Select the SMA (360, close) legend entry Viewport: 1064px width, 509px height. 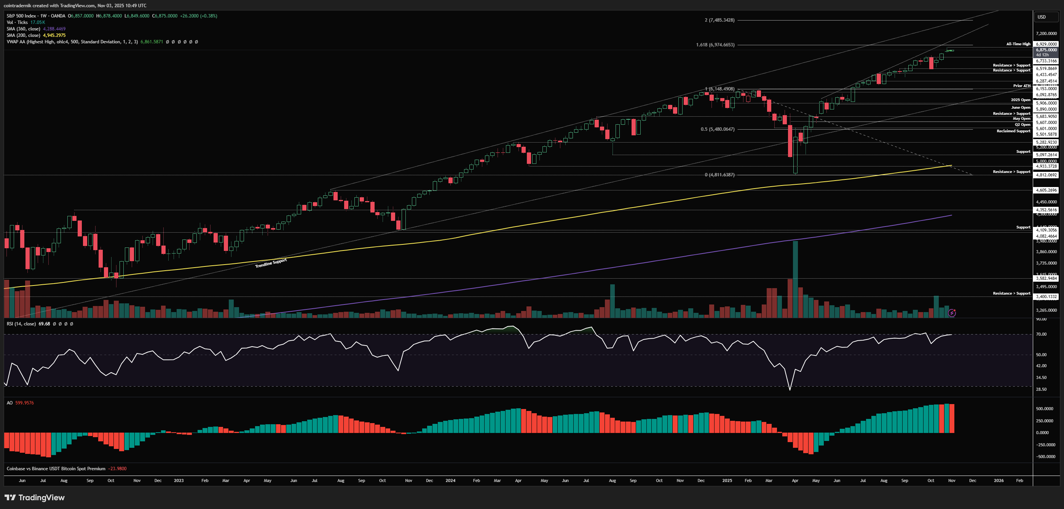[23, 29]
